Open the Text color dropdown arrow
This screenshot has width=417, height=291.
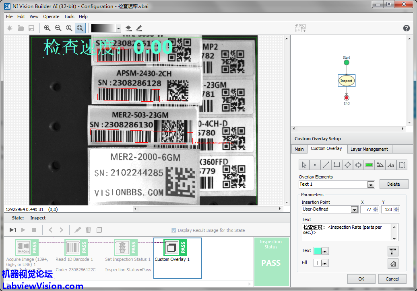324,251
